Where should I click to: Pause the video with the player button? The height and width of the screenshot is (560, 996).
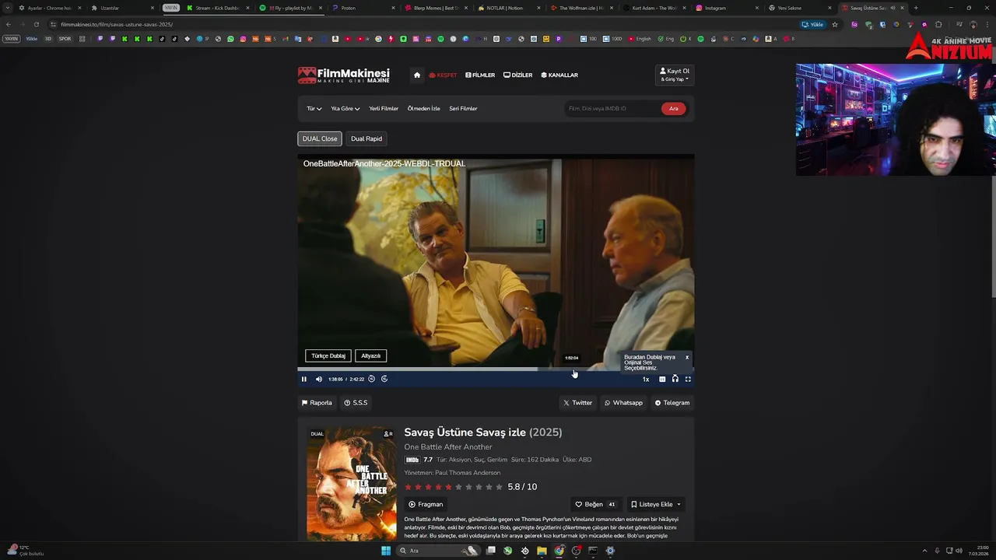pos(304,380)
